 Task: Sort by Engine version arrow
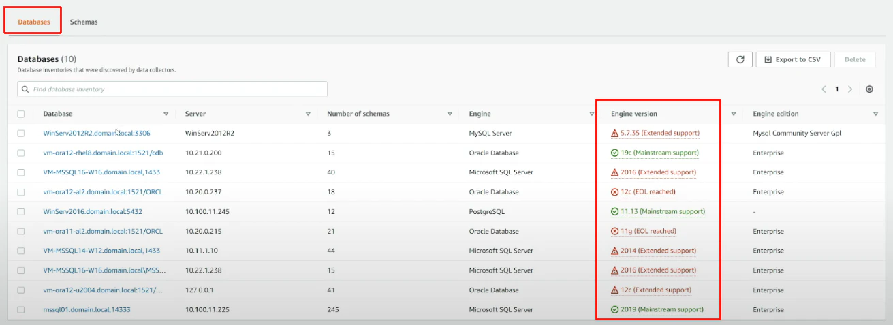(x=734, y=114)
